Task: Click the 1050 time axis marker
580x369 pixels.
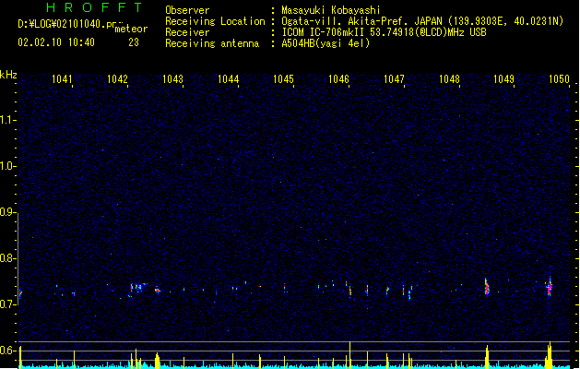Action: coord(559,79)
